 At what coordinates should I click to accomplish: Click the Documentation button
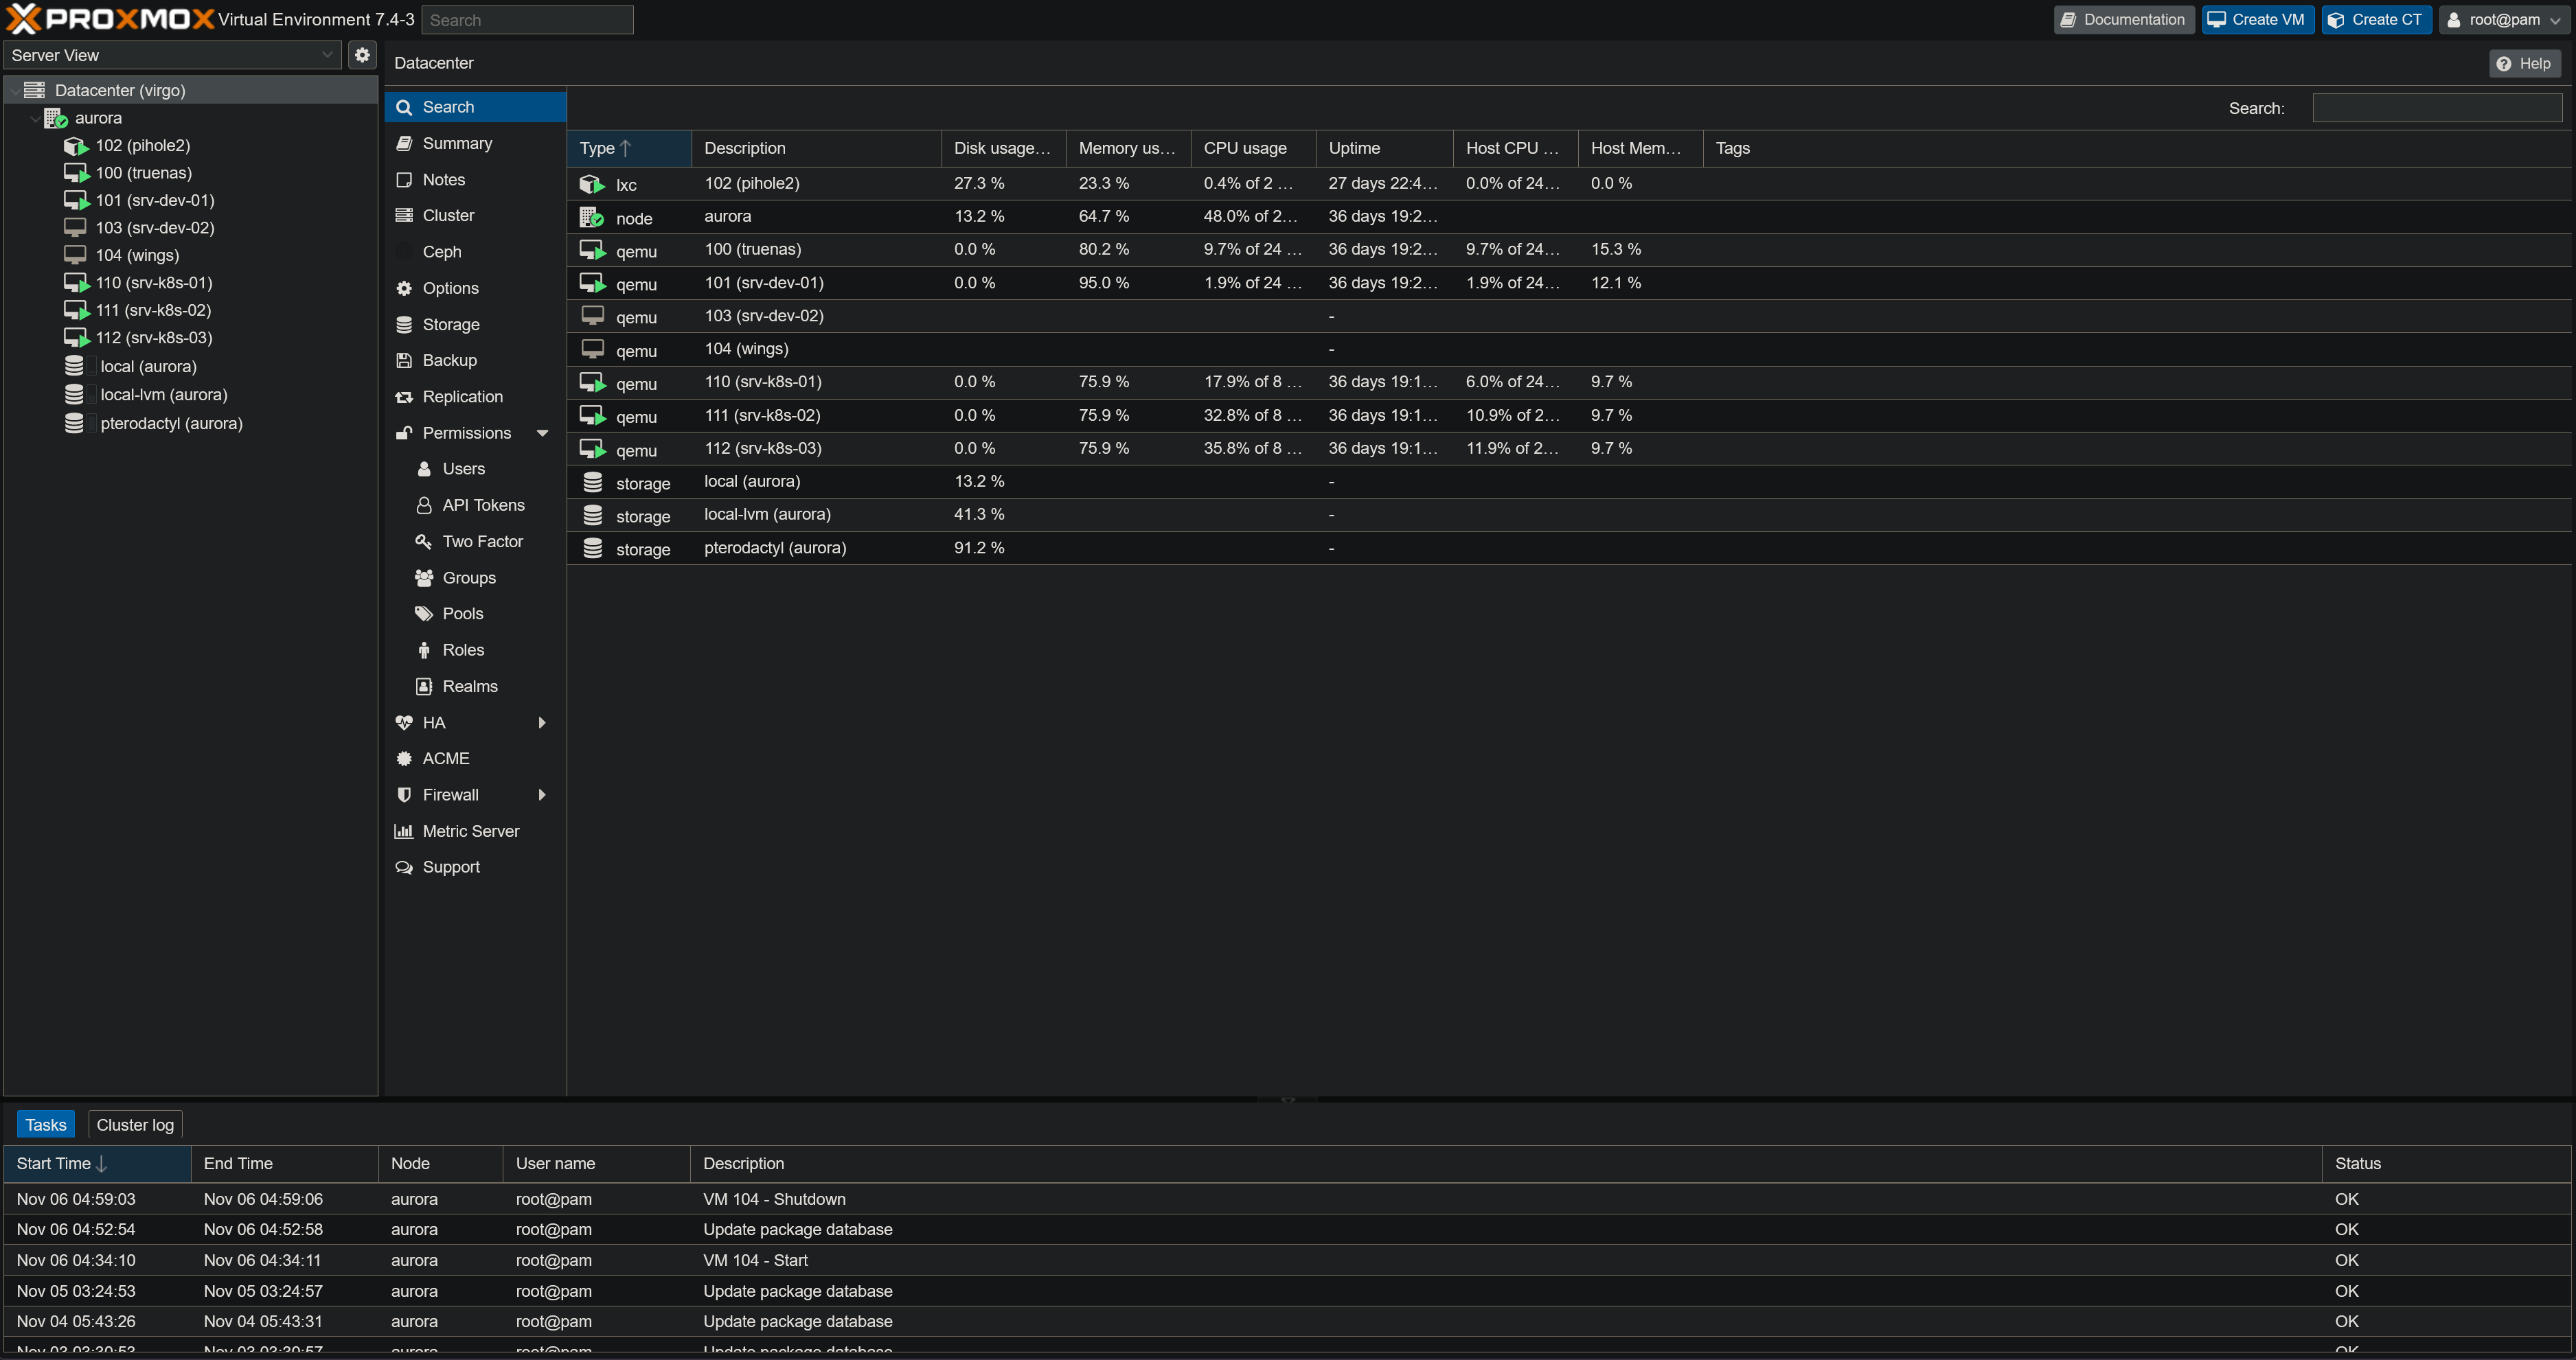coord(2124,19)
